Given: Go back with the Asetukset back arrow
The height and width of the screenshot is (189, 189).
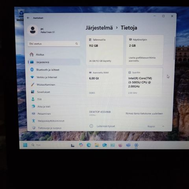Looking at the screenshot, I should (x=28, y=18).
